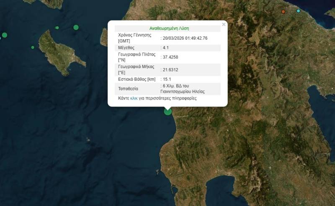This screenshot has width=335, height=206.
Task: Click the Εστιακό Βάθος [km] label
Action: (x=137, y=79)
